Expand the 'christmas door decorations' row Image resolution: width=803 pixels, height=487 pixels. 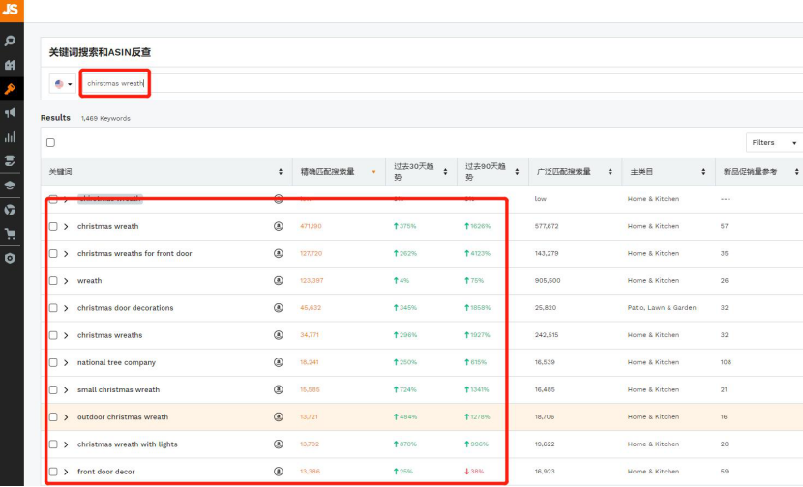[66, 308]
